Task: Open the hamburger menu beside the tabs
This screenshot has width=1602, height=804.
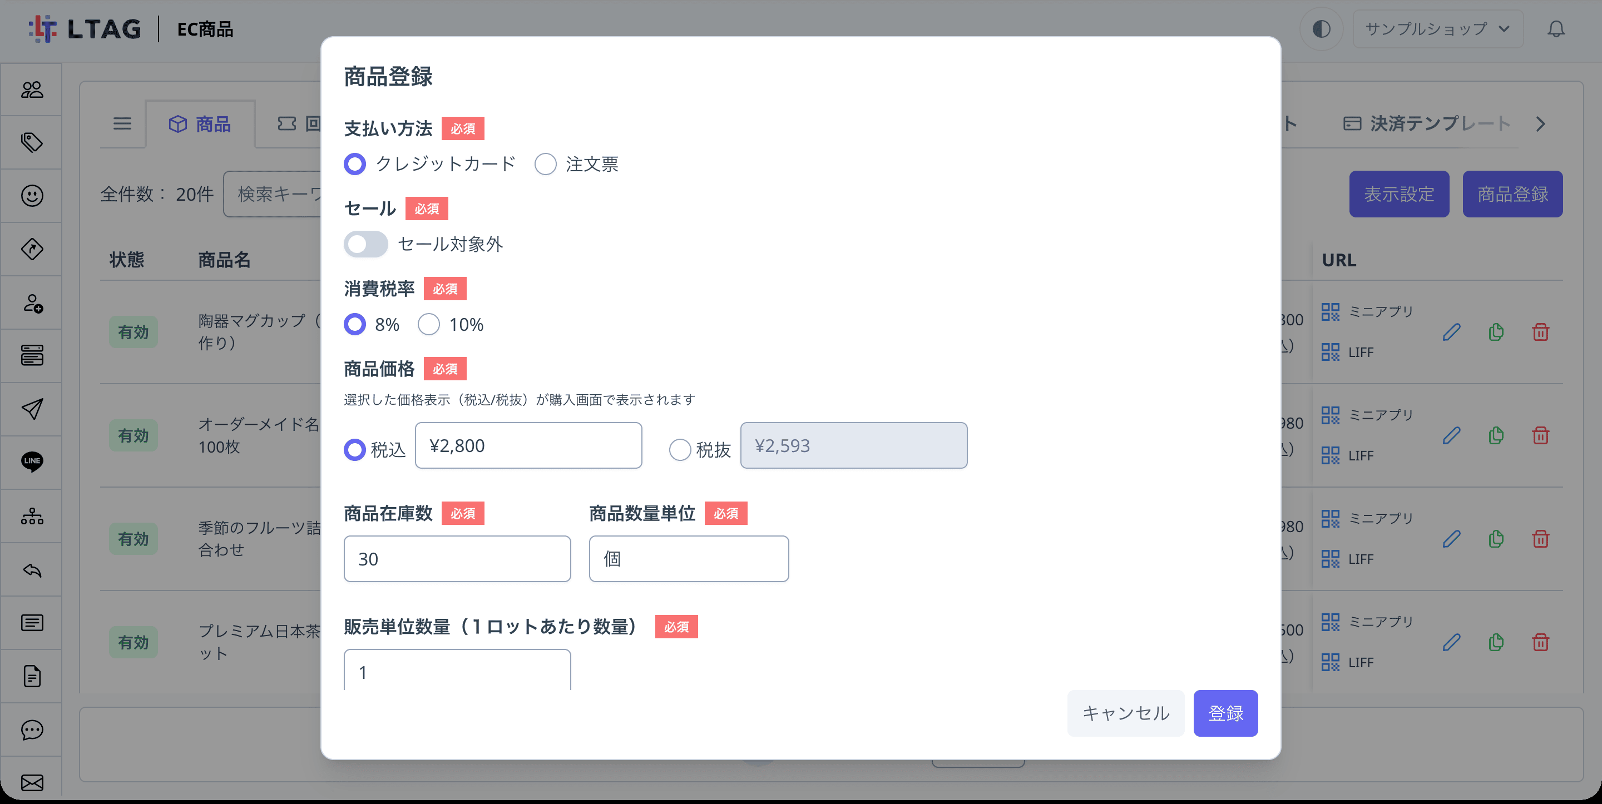Action: (122, 124)
